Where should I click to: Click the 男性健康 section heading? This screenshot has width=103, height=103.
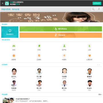click(5, 94)
